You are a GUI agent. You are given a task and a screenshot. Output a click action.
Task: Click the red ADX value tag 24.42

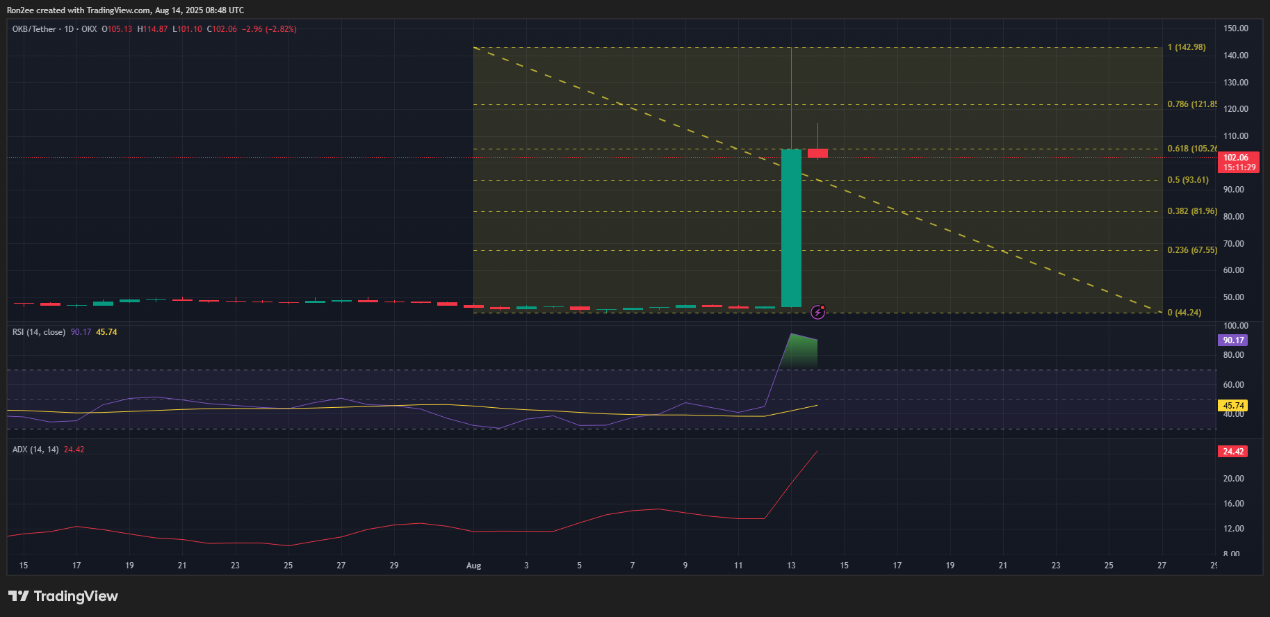point(1232,452)
